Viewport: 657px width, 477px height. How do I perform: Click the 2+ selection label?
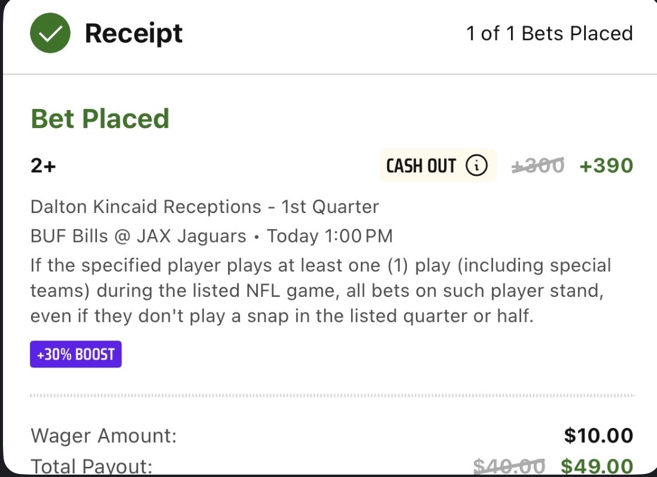[x=43, y=166]
